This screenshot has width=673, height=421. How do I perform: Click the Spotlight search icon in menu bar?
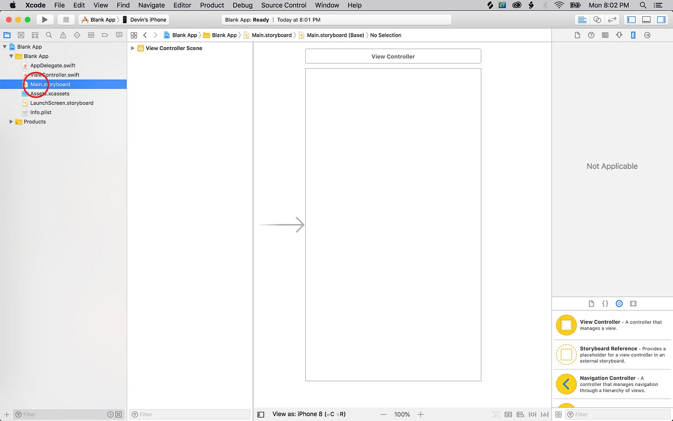point(643,5)
